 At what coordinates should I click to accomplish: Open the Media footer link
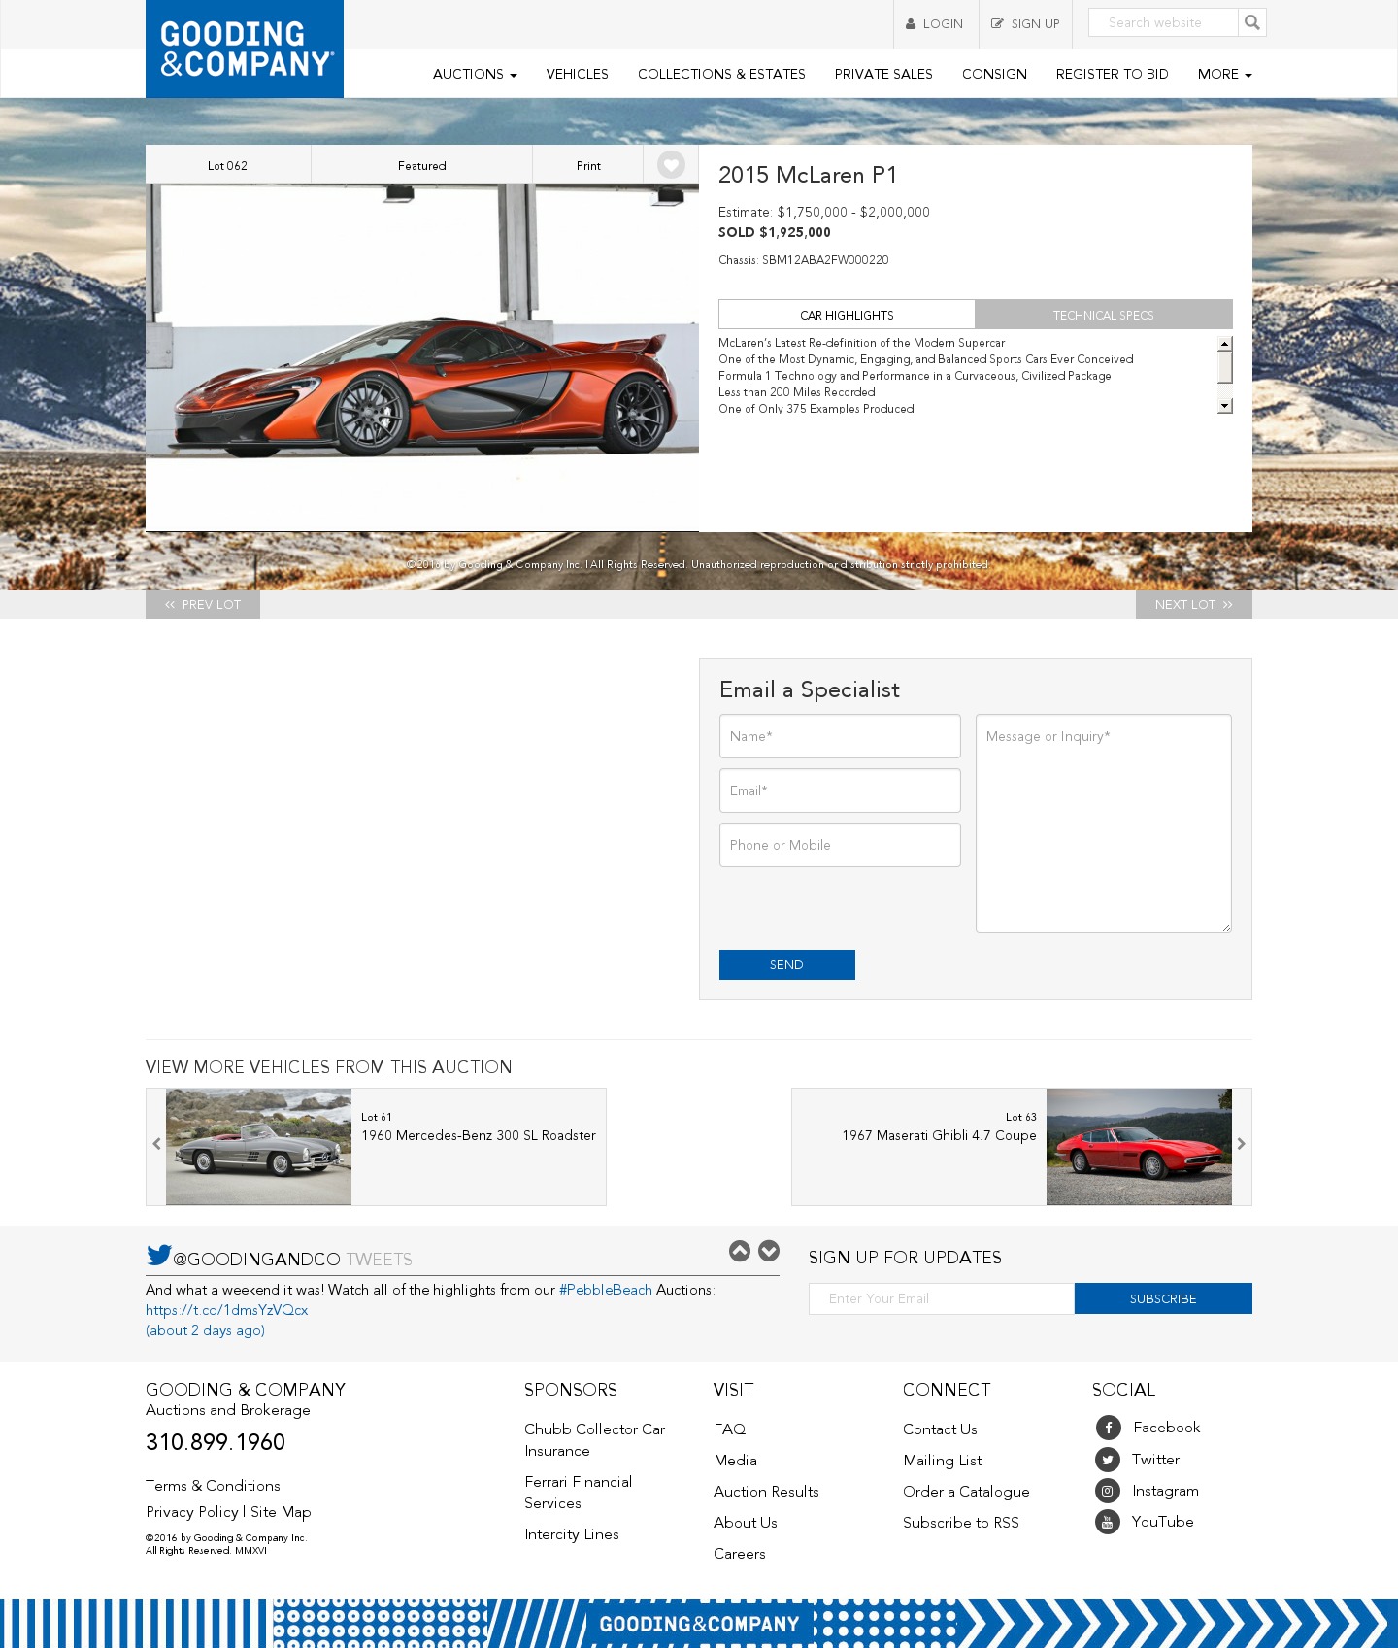(735, 1461)
